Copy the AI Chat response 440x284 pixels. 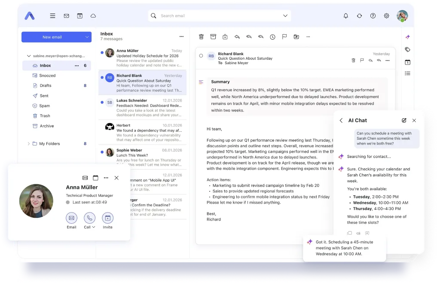(349, 233)
